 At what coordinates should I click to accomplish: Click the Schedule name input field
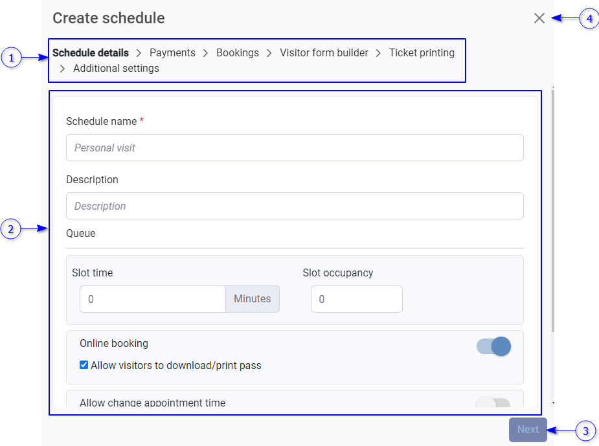(x=295, y=148)
